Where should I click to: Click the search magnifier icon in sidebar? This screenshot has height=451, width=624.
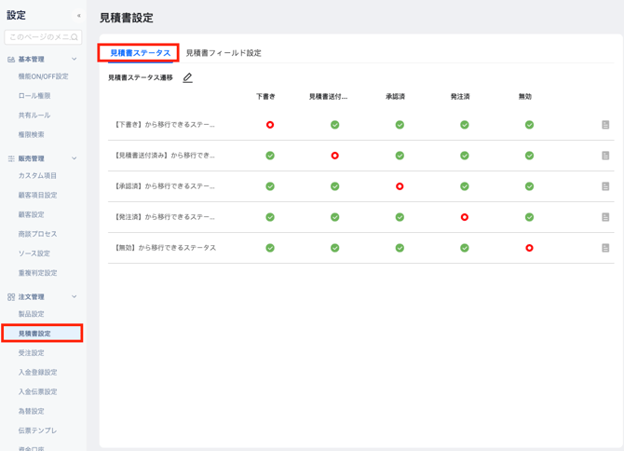coord(75,37)
